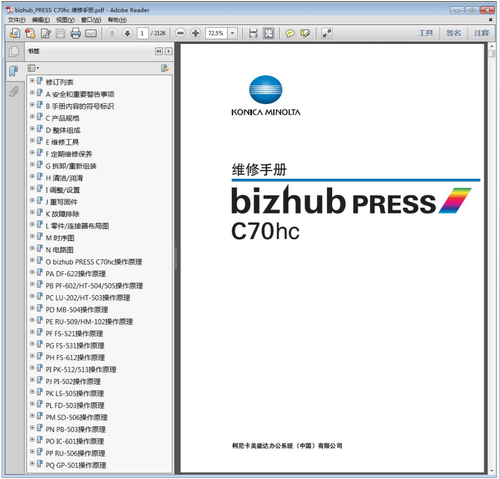Click the Create PDF online icon
The height and width of the screenshot is (479, 500).
coord(15,33)
